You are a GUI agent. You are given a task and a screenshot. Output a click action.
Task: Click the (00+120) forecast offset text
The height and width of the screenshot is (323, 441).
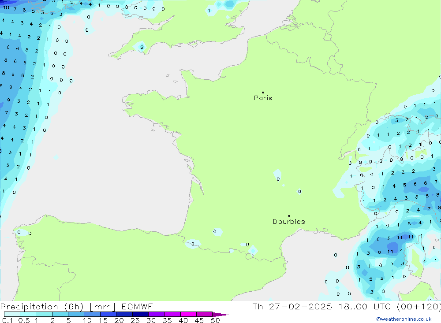pyautogui.click(x=419, y=307)
